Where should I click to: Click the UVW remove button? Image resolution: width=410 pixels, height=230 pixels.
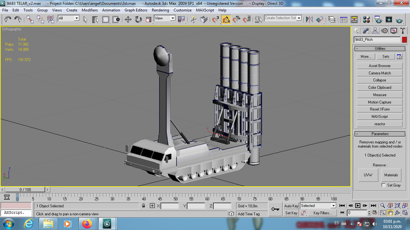point(368,175)
